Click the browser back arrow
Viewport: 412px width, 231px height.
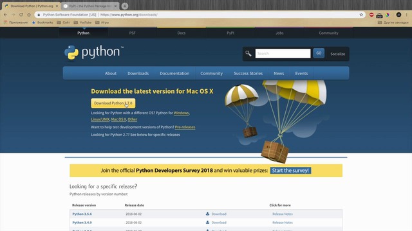(x=6, y=15)
